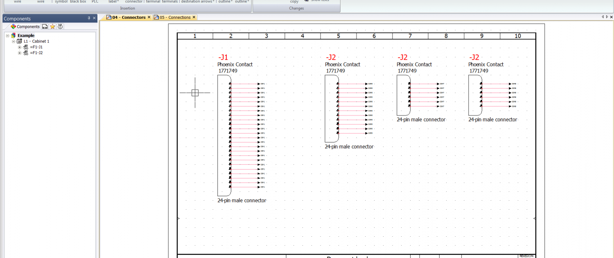Switch to the 05 - Connections tab
Viewport: 614px width, 258px height.
click(175, 17)
